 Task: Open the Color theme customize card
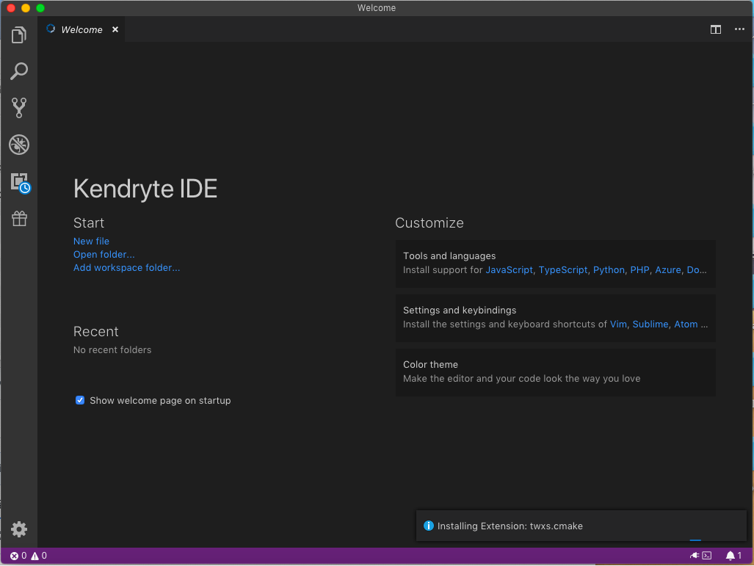click(555, 372)
